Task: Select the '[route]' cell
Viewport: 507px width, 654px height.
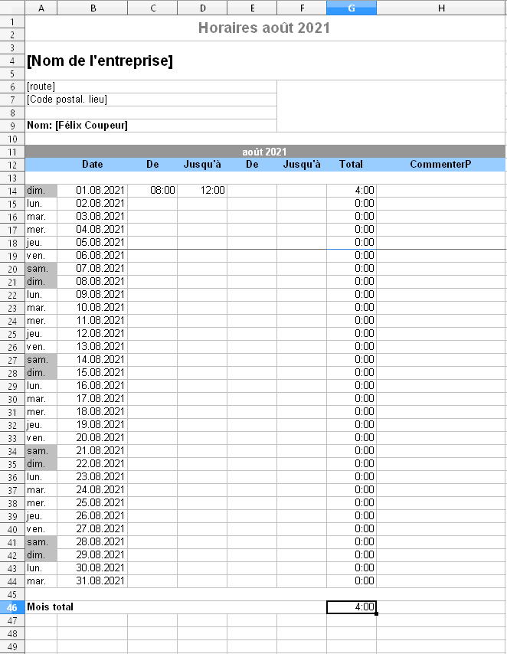Action: 151,87
